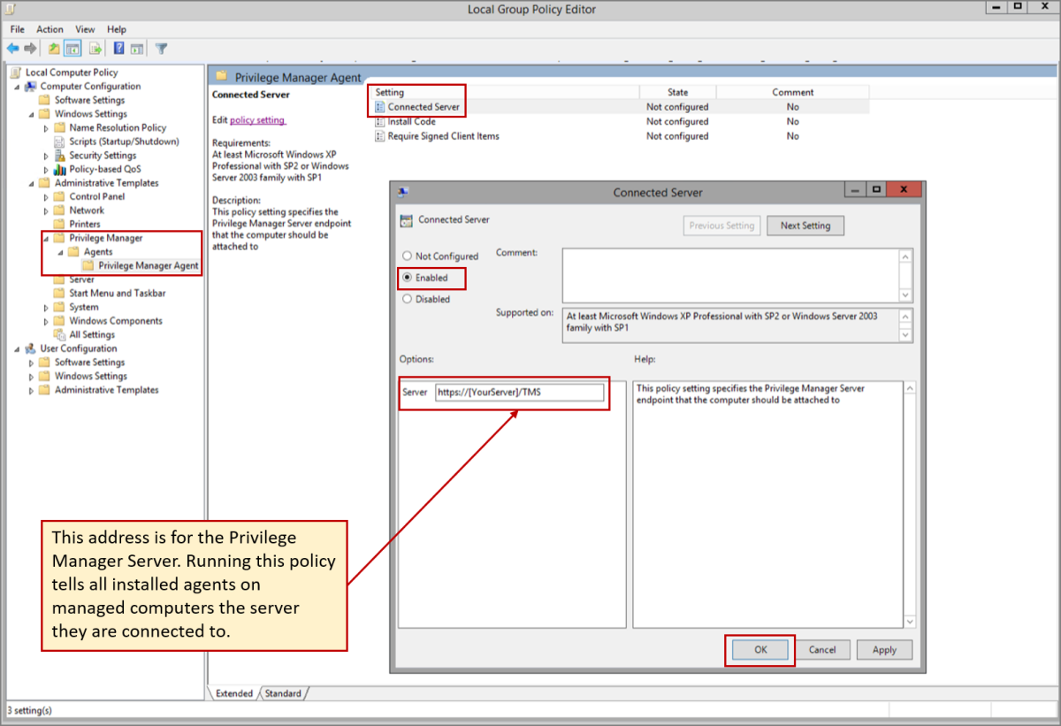Open Help via blue question mark icon

click(x=118, y=49)
